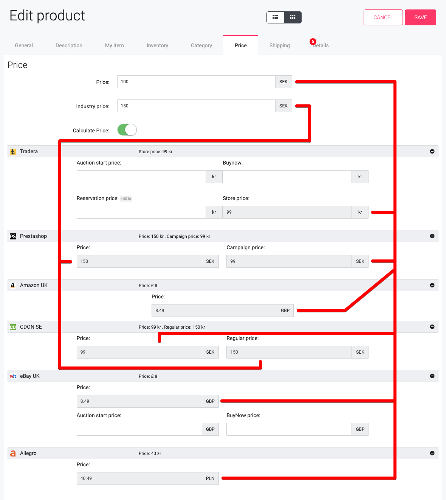This screenshot has height=500, width=446.
Task: Open the Details tab
Action: [x=321, y=45]
